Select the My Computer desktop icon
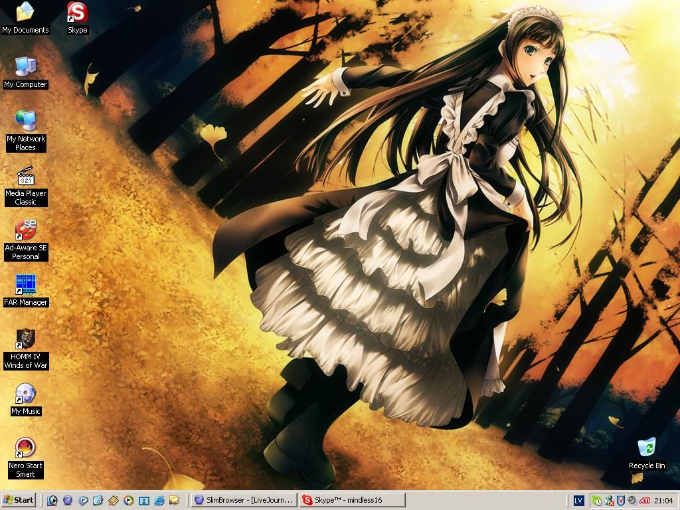Screen dimensions: 680x510 coord(26,73)
